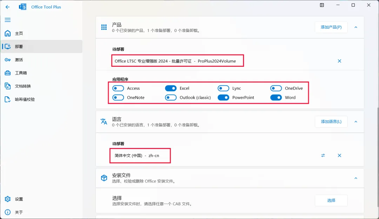Click the 部署 deploy icon in sidebar
379x219 pixels.
point(8,46)
